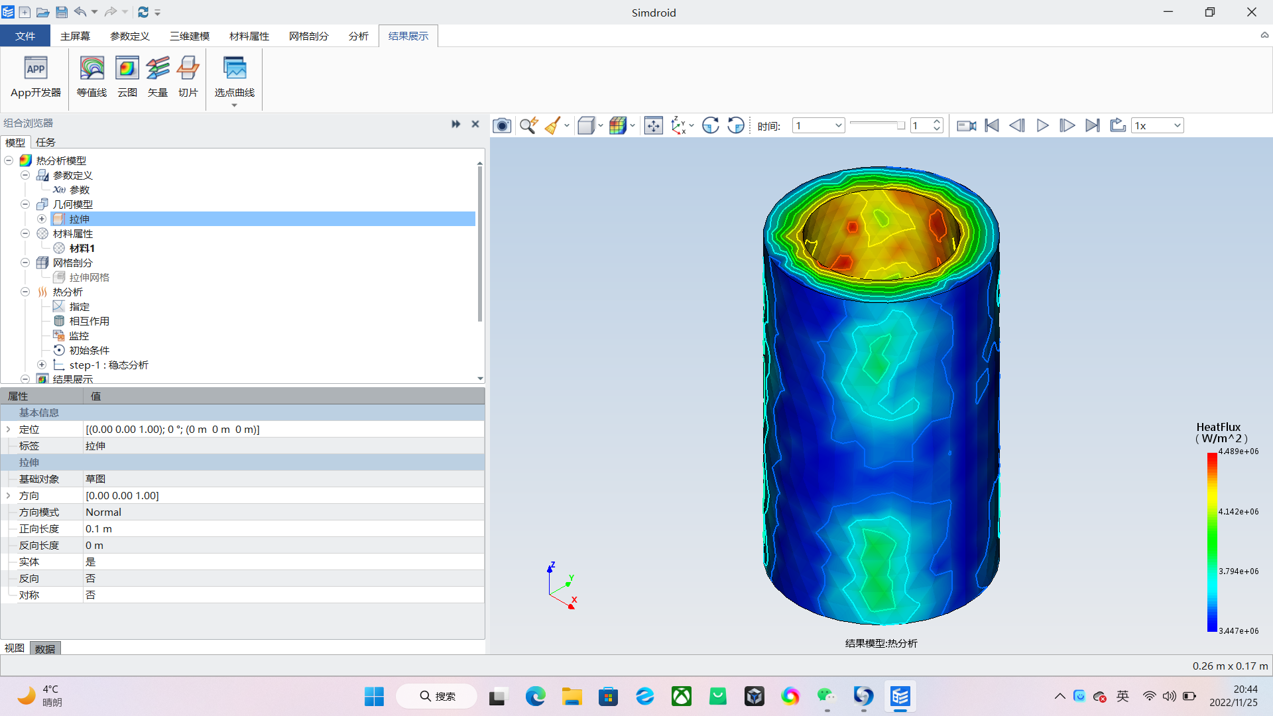Open the Windows Start menu
The height and width of the screenshot is (716, 1273).
pyautogui.click(x=374, y=696)
